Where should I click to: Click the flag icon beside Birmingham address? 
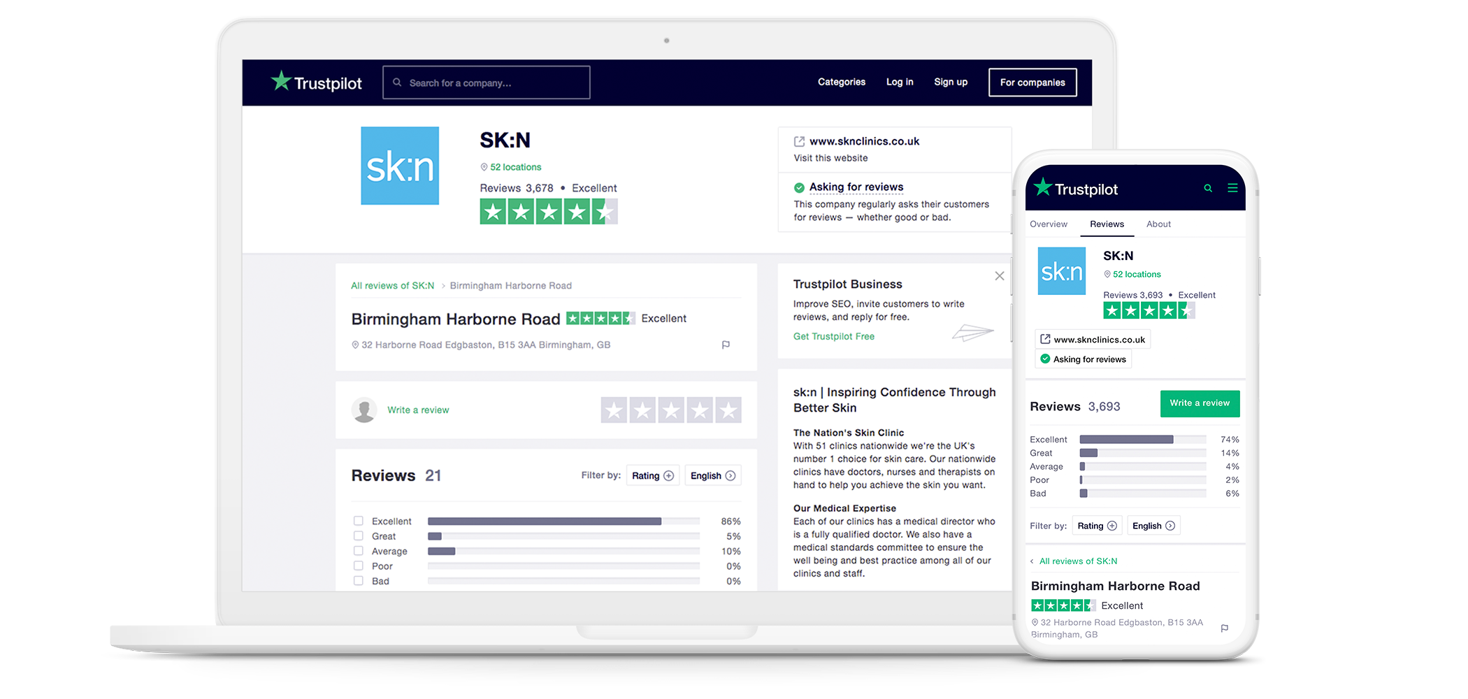point(726,345)
